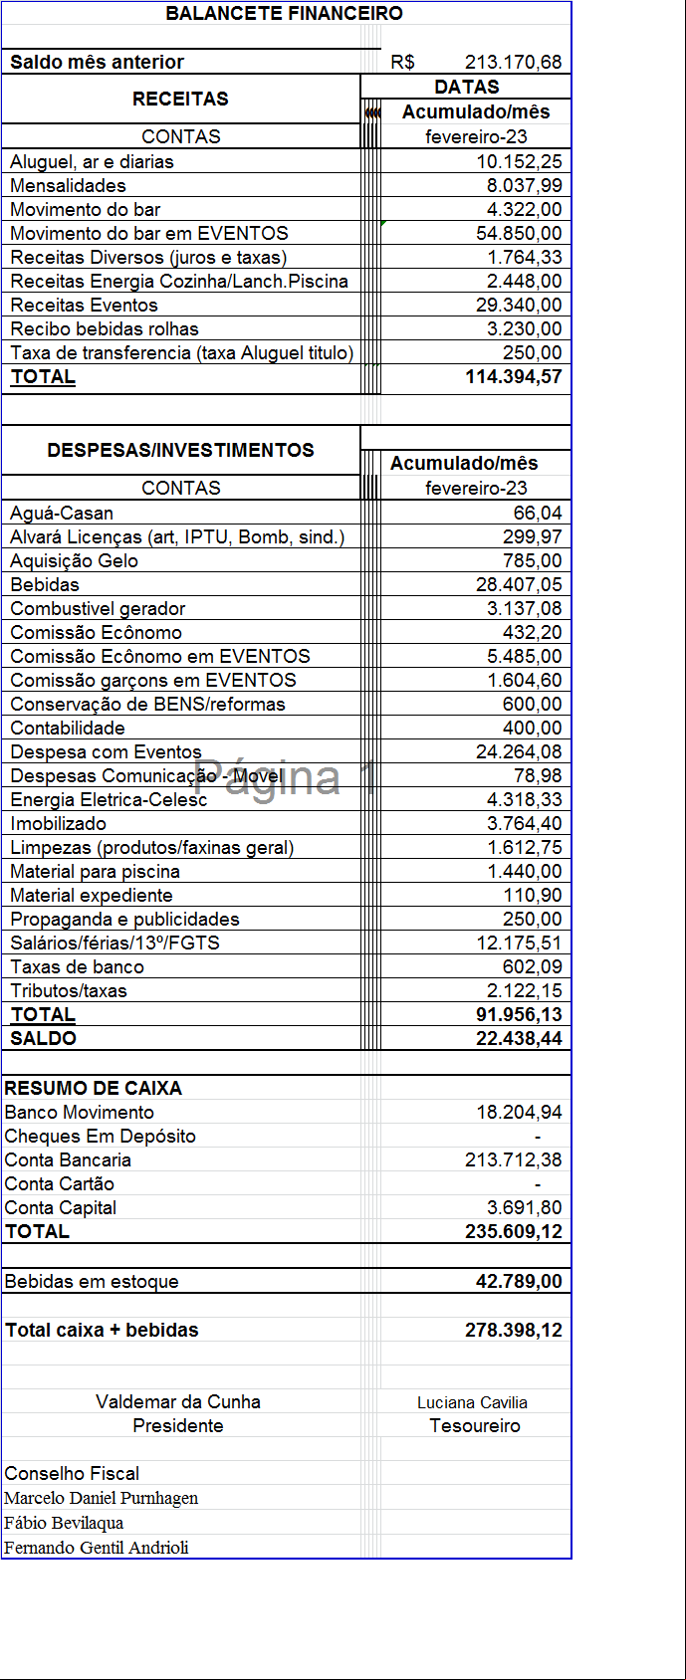Select the value 18.204,94
The height and width of the screenshot is (1680, 686).
click(x=519, y=1112)
